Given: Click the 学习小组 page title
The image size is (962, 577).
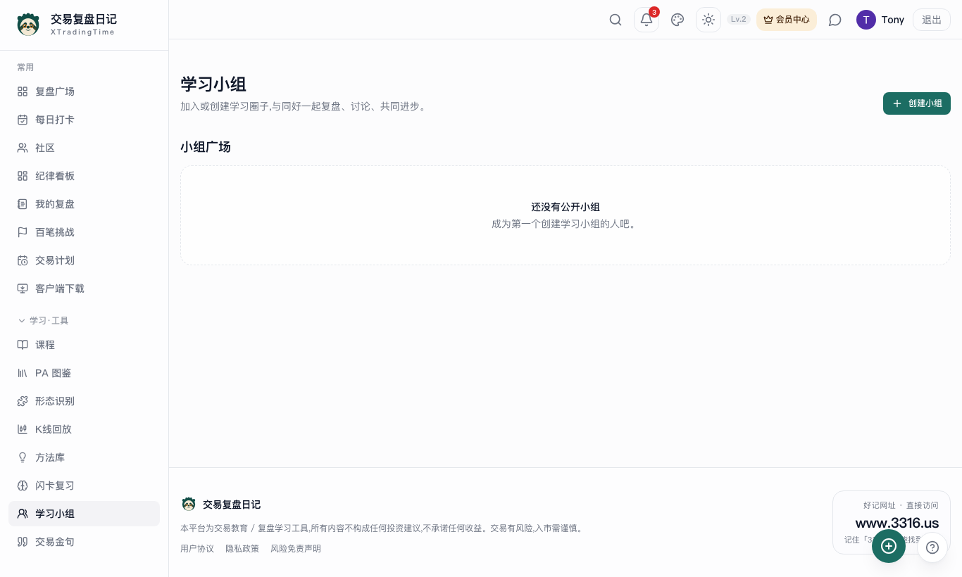Looking at the screenshot, I should tap(213, 84).
